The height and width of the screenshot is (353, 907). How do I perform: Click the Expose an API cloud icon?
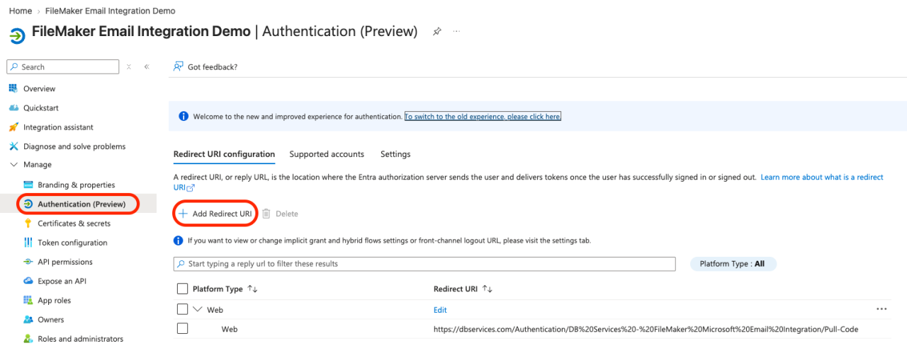coord(28,281)
